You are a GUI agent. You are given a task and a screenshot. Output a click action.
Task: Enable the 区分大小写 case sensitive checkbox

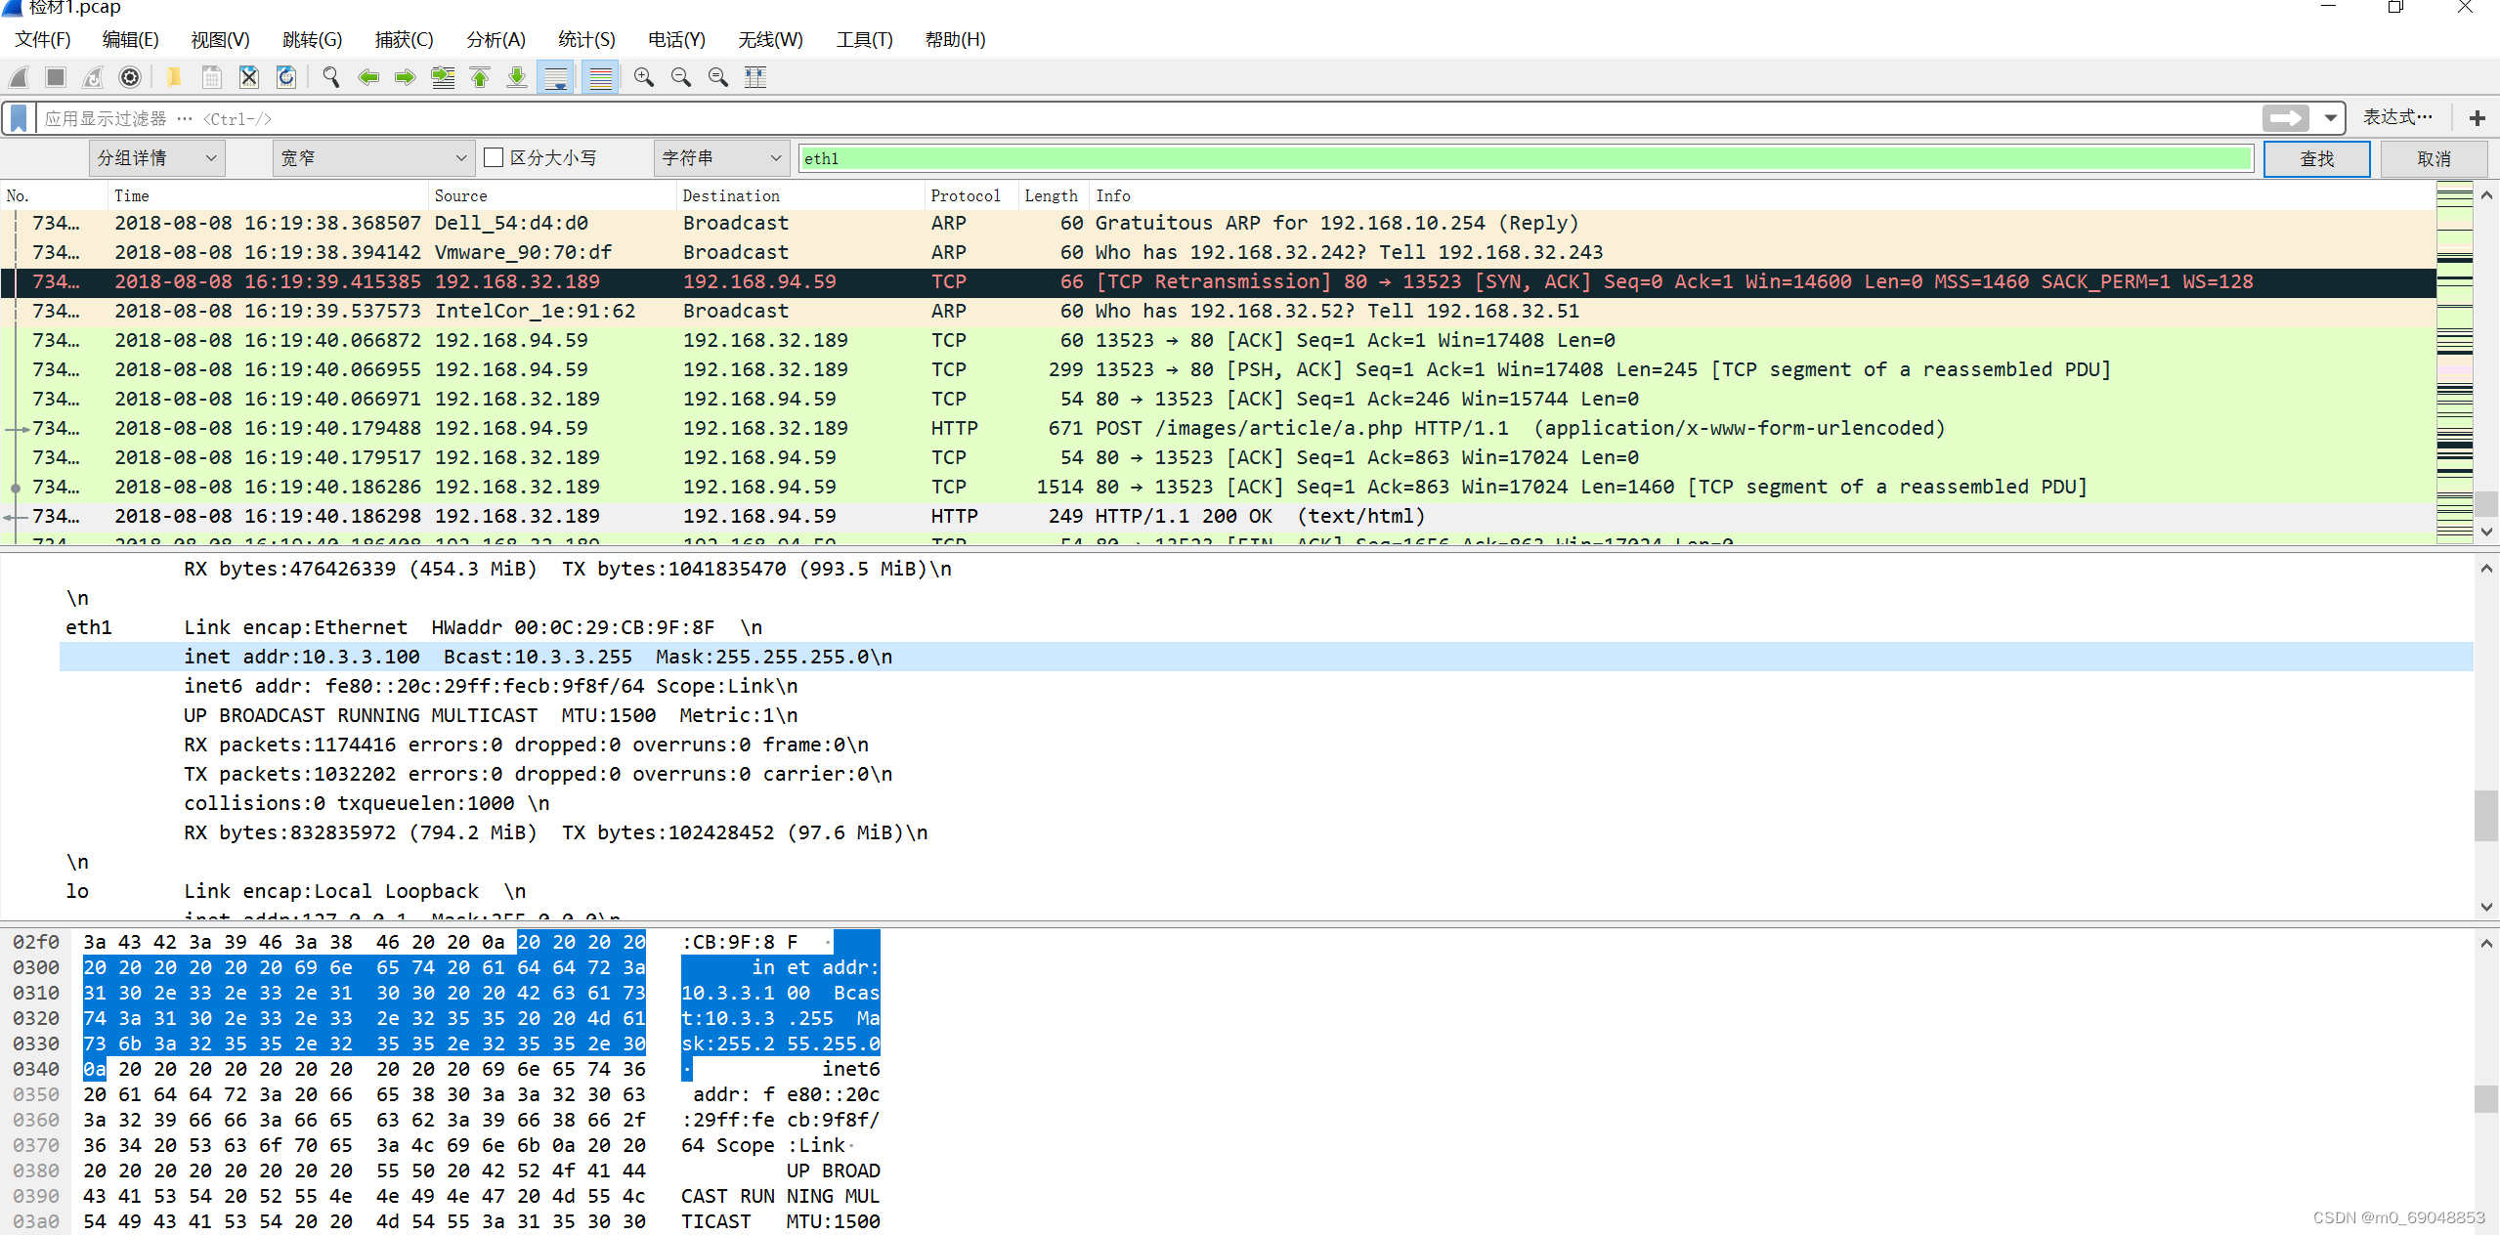point(494,158)
